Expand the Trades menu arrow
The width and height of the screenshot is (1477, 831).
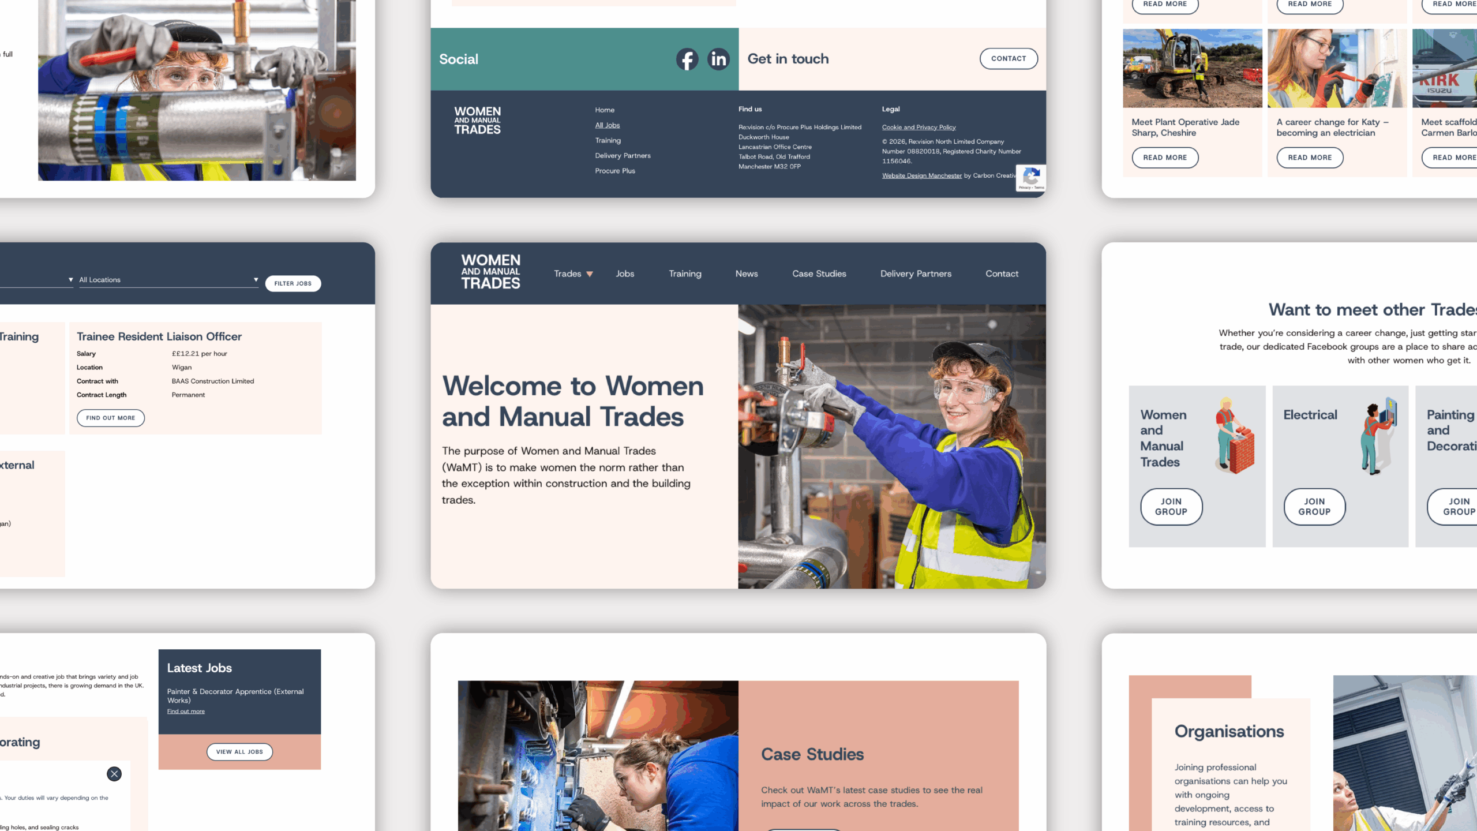click(x=590, y=274)
